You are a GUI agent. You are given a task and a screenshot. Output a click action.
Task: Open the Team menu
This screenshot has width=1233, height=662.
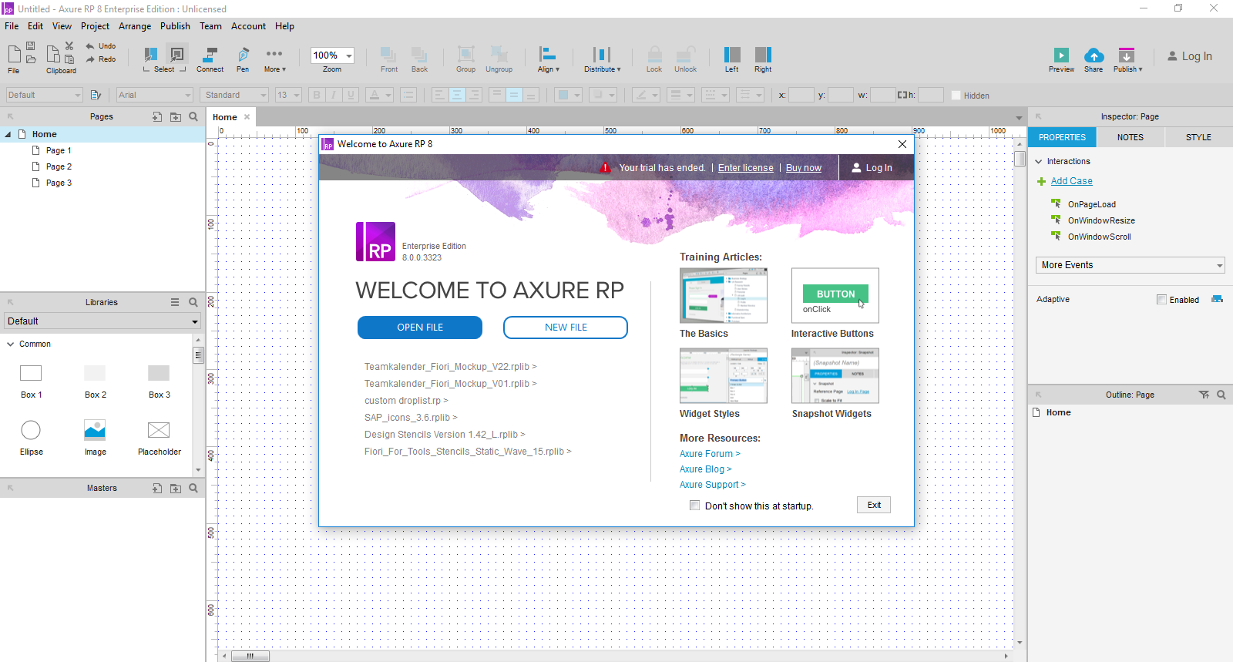click(210, 26)
